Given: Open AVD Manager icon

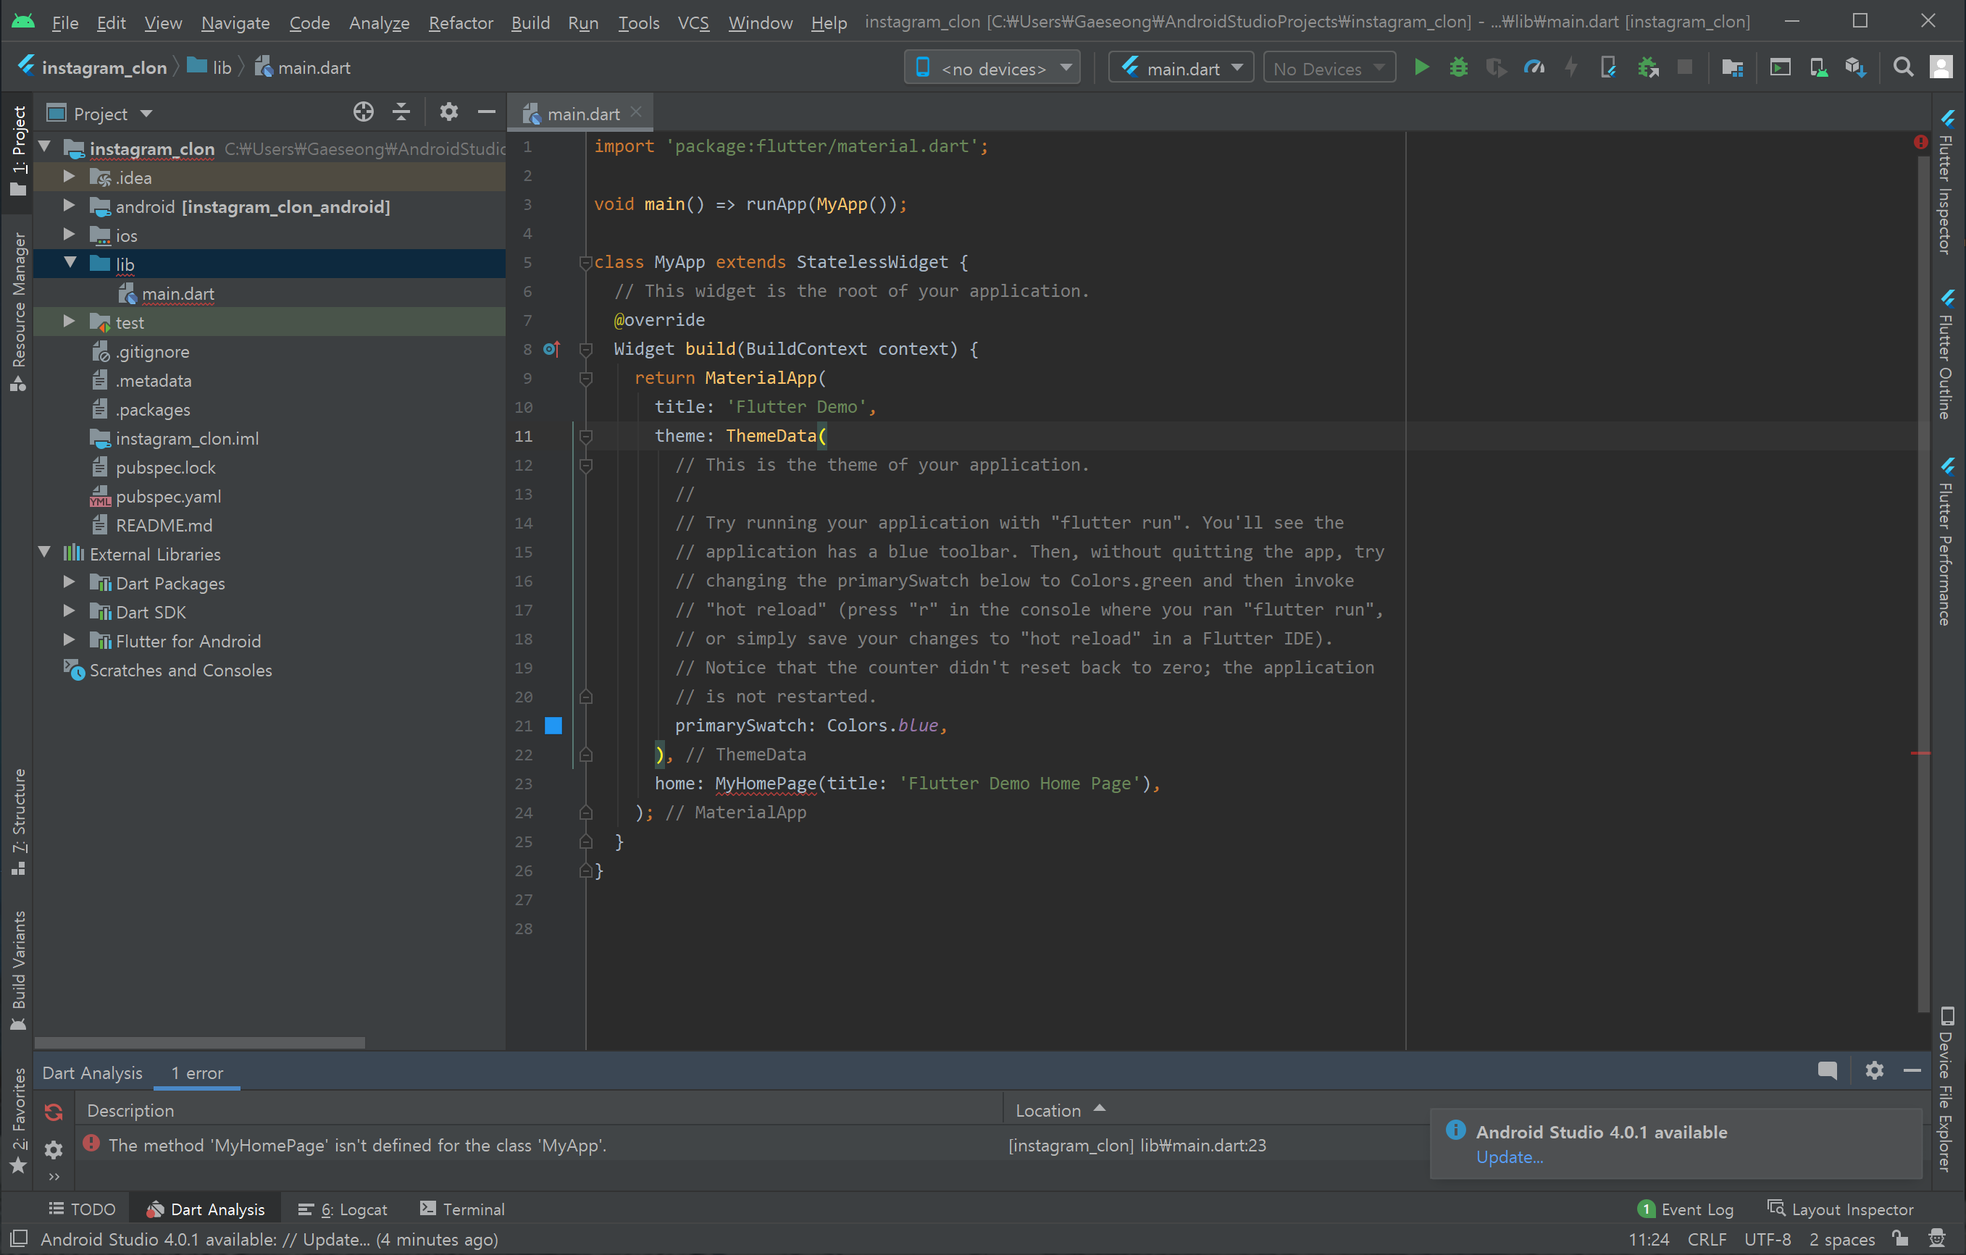Looking at the screenshot, I should coord(1817,68).
